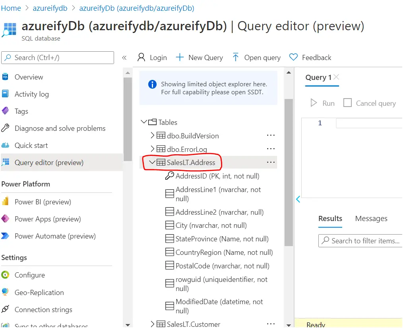
Task: Collapse the Tables folder
Action: tap(144, 122)
